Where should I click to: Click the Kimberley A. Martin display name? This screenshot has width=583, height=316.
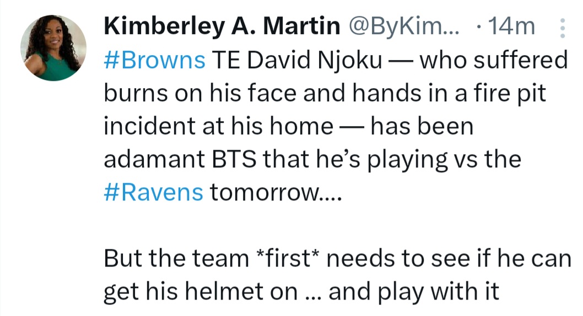coord(222,26)
